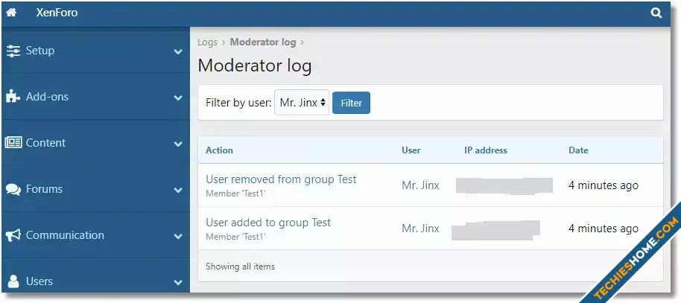Click the XenForo title link
This screenshot has height=303, width=681.
(57, 13)
